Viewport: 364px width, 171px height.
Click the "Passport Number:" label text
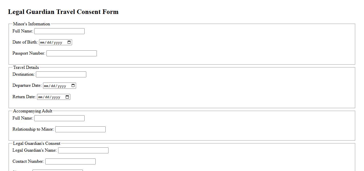(29, 53)
